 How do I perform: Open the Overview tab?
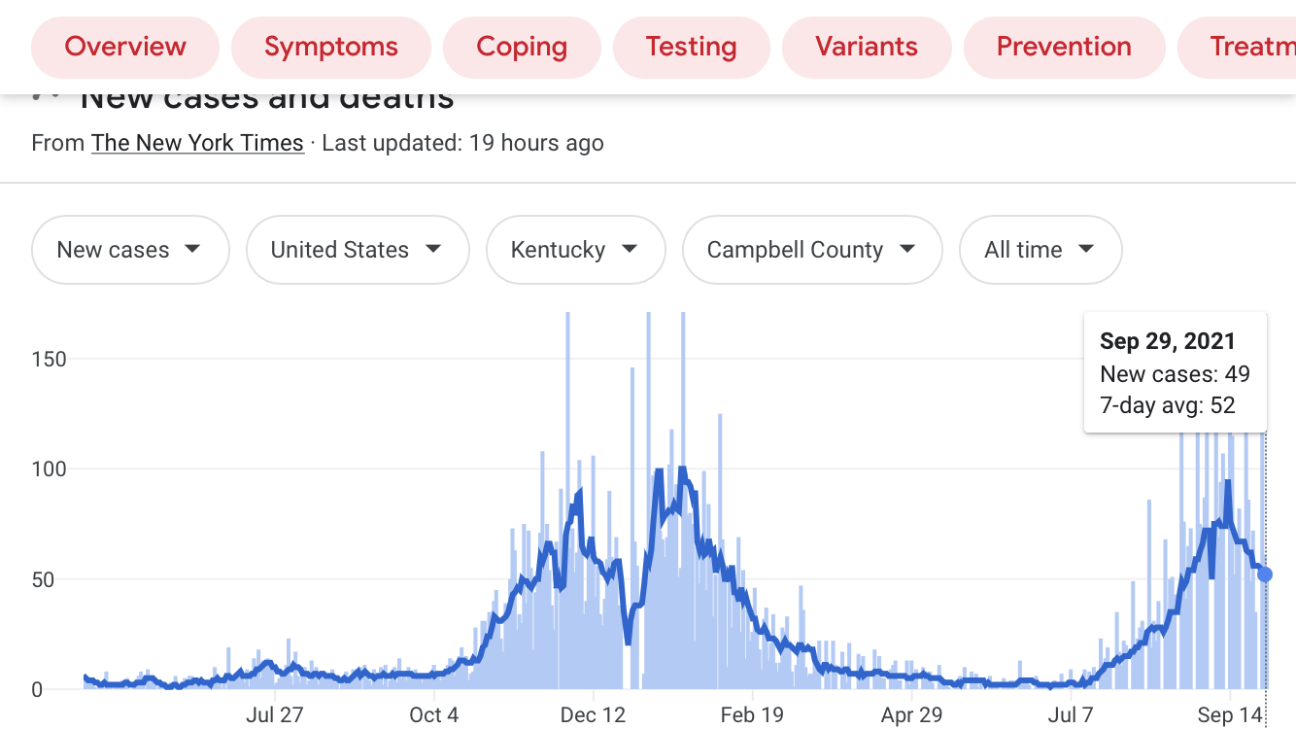click(125, 47)
